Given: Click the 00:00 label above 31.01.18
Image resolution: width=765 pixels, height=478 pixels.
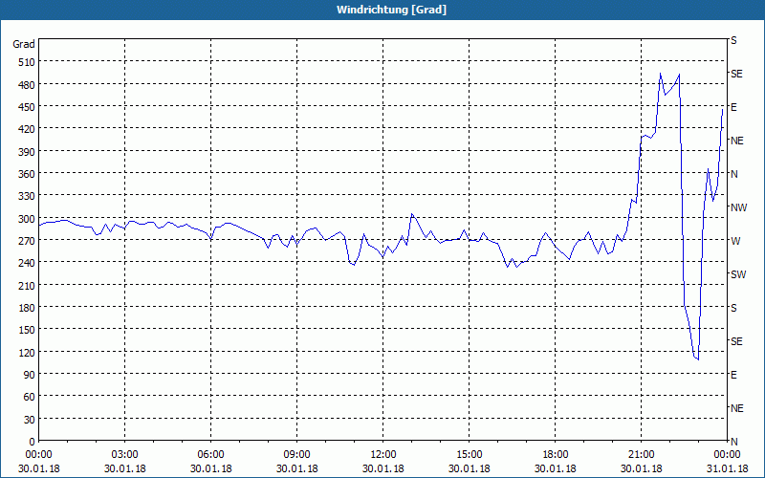Looking at the screenshot, I should 728,455.
